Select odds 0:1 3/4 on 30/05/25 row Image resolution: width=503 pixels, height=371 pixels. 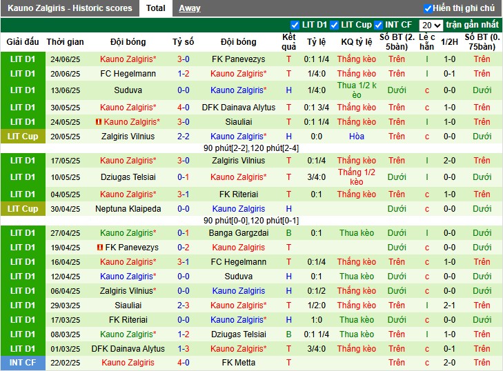click(x=316, y=107)
